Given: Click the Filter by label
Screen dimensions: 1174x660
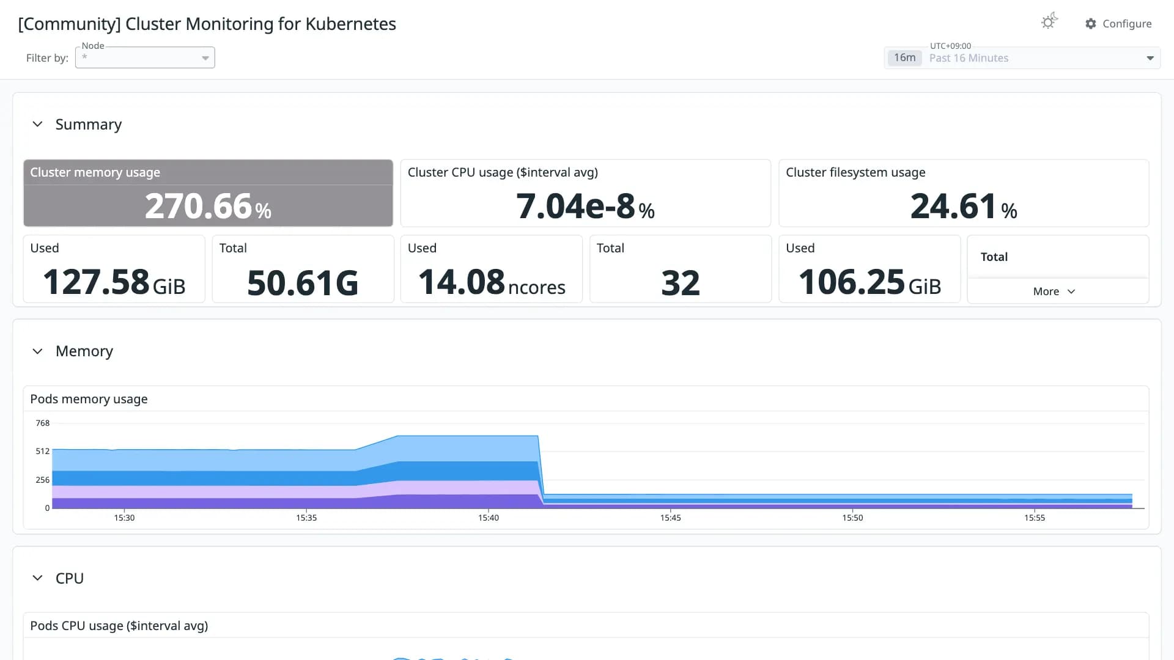Looking at the screenshot, I should click(47, 58).
